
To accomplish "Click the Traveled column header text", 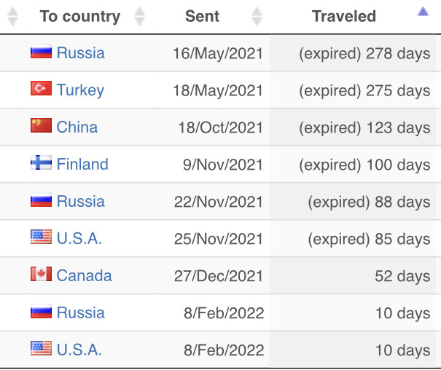I will pos(344,16).
